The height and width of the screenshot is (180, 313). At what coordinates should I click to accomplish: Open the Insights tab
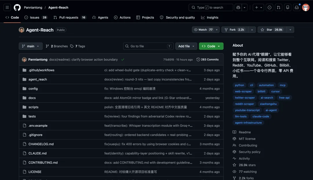[x=210, y=18]
